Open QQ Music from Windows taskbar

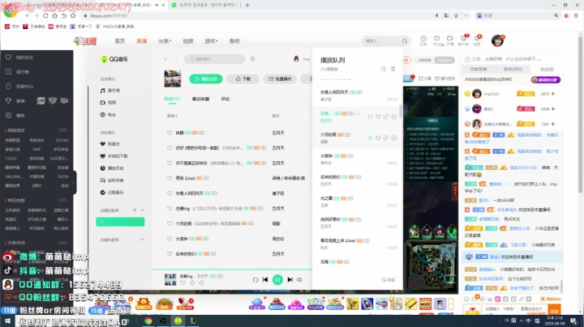pos(178,321)
